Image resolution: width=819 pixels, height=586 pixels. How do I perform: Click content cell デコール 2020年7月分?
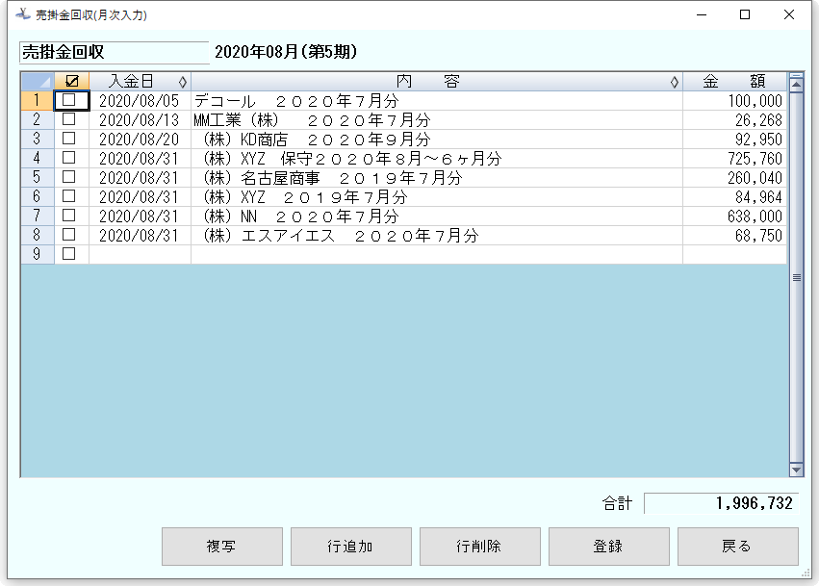437,100
